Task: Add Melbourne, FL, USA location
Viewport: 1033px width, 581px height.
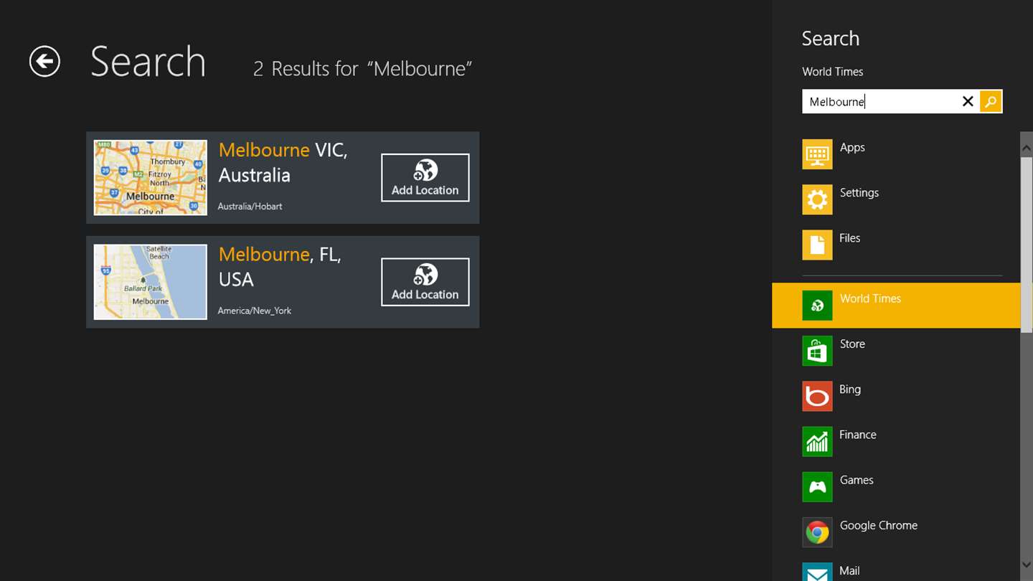Action: [x=425, y=282]
